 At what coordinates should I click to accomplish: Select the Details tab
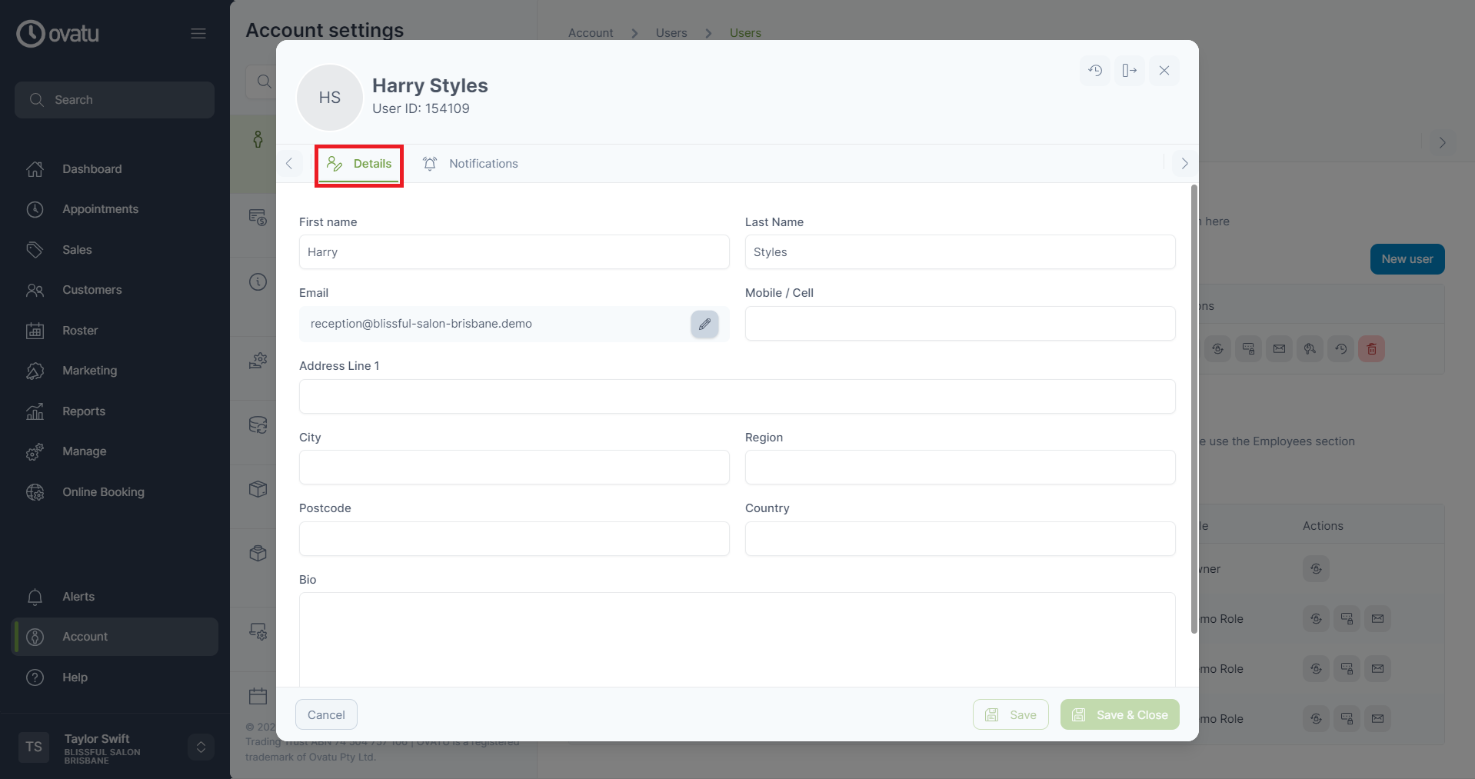click(x=359, y=164)
